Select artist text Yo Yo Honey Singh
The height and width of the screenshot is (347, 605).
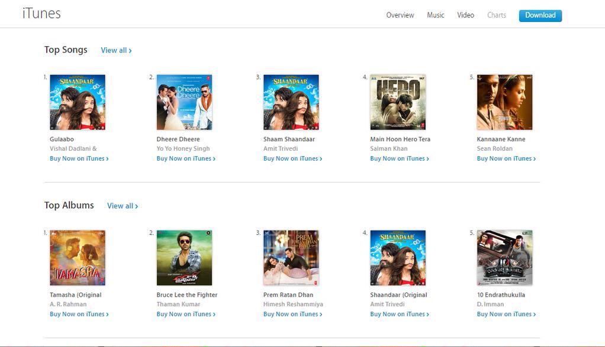184,148
